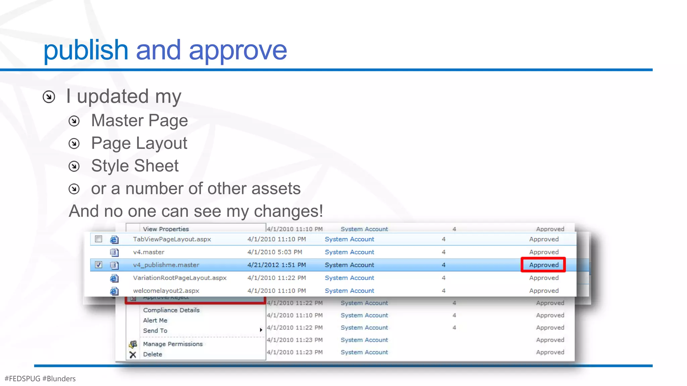687x386 pixels.
Task: Click the Approve/Reject menu icon
Action: (133, 298)
